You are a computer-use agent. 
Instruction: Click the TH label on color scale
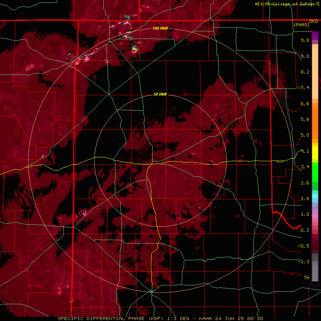[x=306, y=278]
